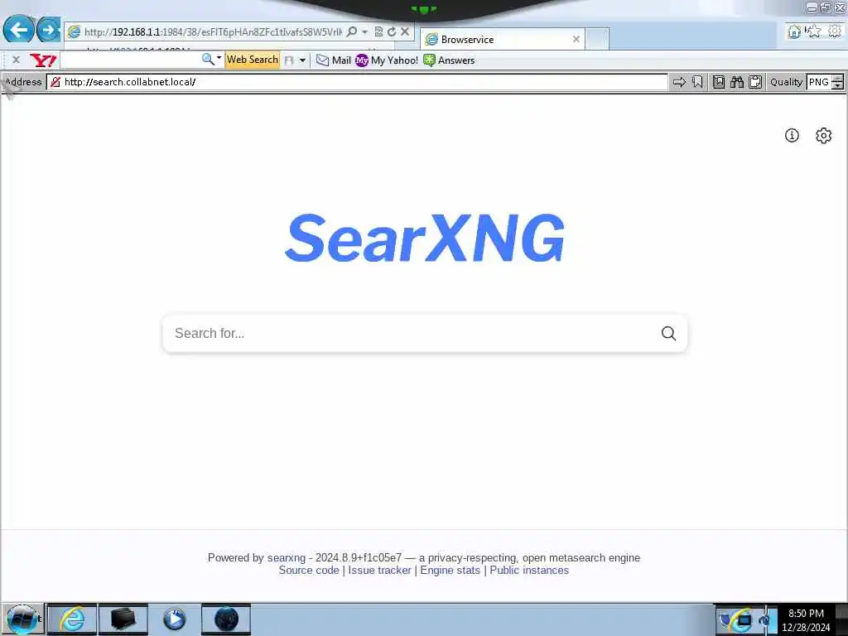Open Yahoo Mail

(x=334, y=60)
